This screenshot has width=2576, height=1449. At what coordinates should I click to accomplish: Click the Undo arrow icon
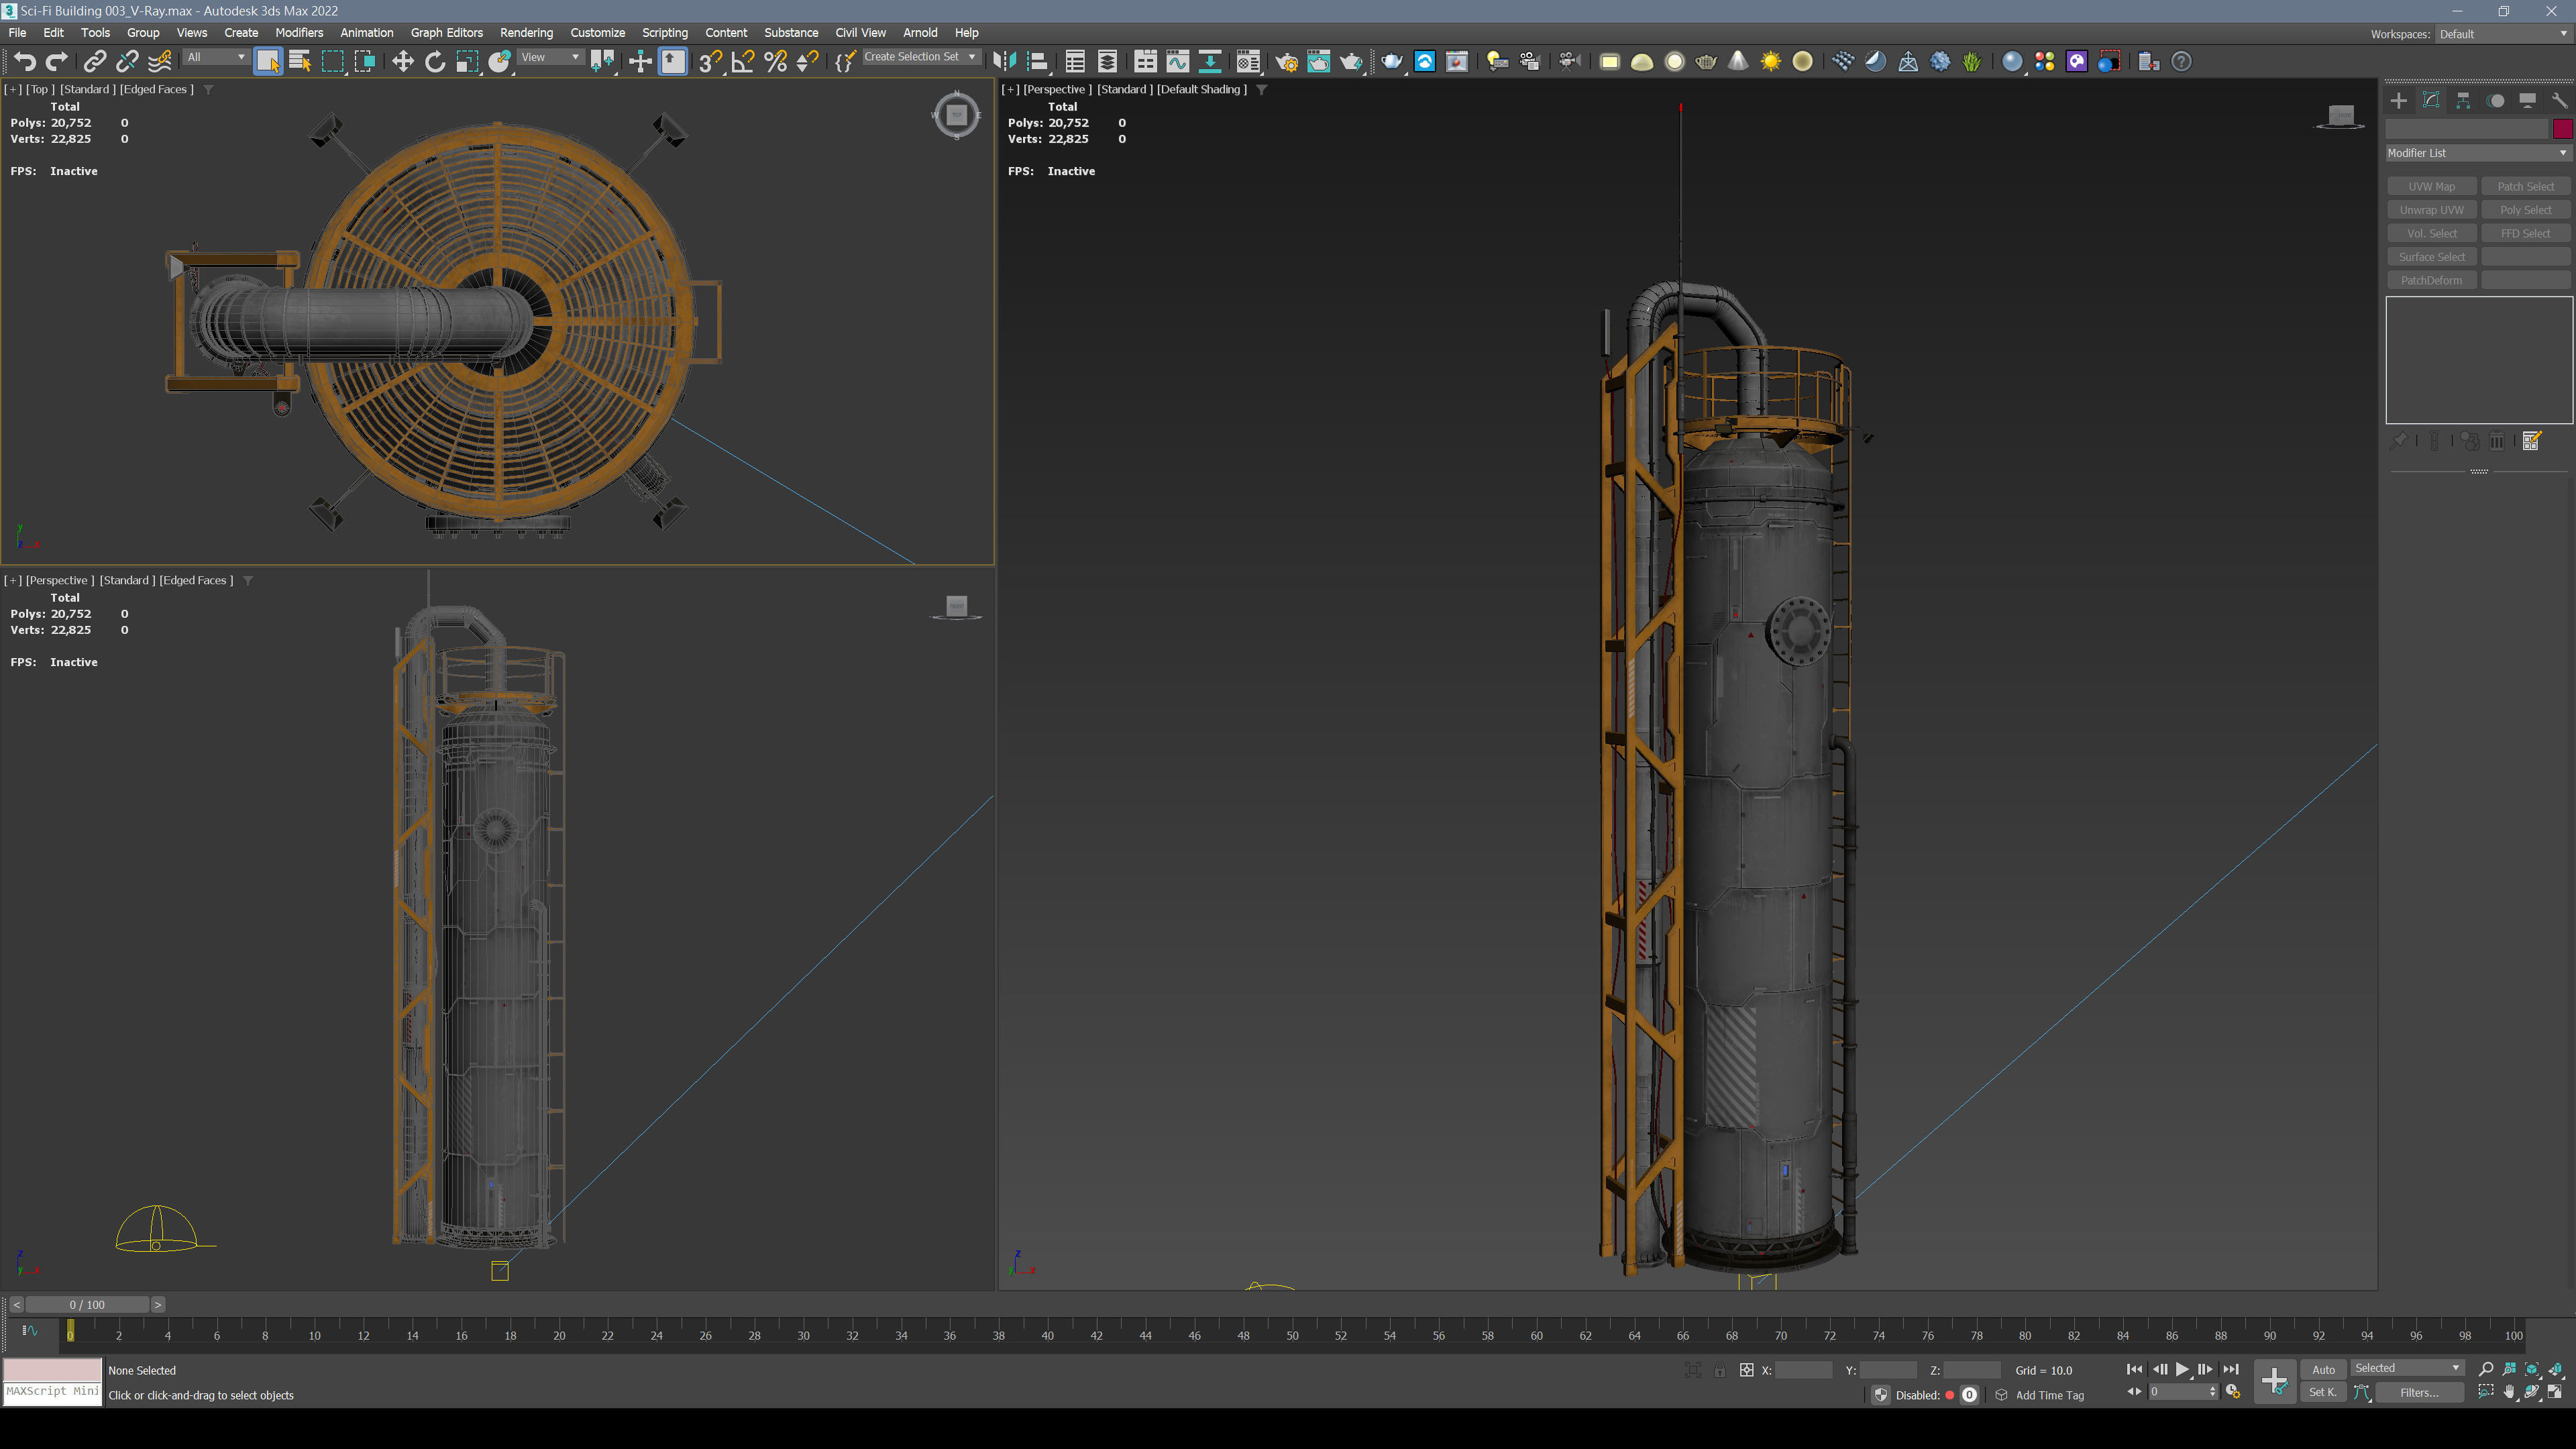(25, 62)
